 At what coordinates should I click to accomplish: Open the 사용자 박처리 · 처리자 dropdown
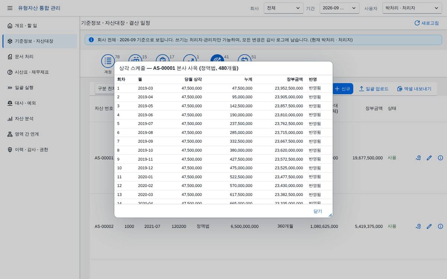click(412, 8)
